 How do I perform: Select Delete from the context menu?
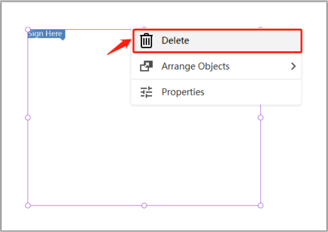point(217,41)
